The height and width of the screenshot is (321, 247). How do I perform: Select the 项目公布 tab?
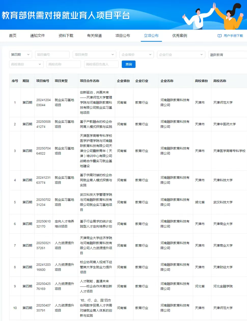point(123,35)
